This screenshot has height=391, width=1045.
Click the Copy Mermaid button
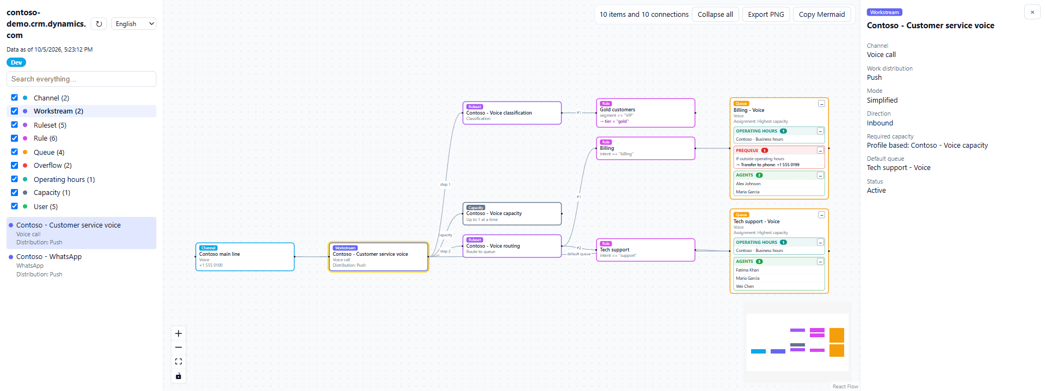[x=822, y=15]
